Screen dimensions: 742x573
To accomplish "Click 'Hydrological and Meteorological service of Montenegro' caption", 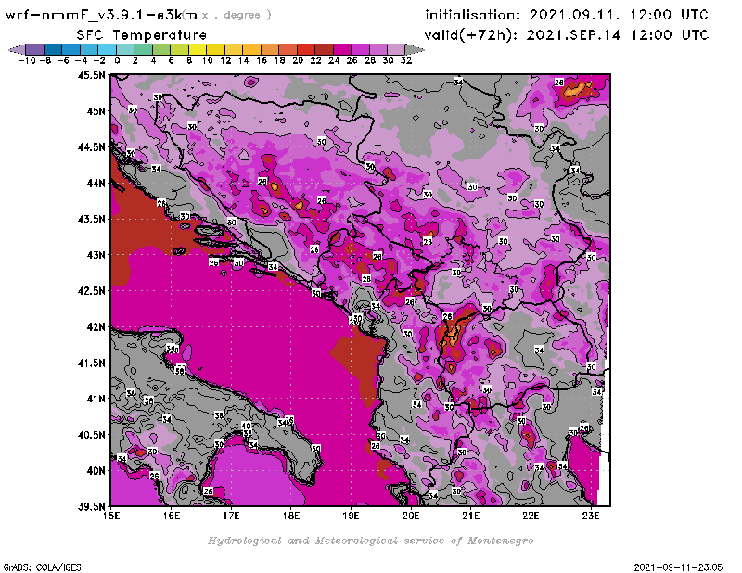I will click(370, 541).
